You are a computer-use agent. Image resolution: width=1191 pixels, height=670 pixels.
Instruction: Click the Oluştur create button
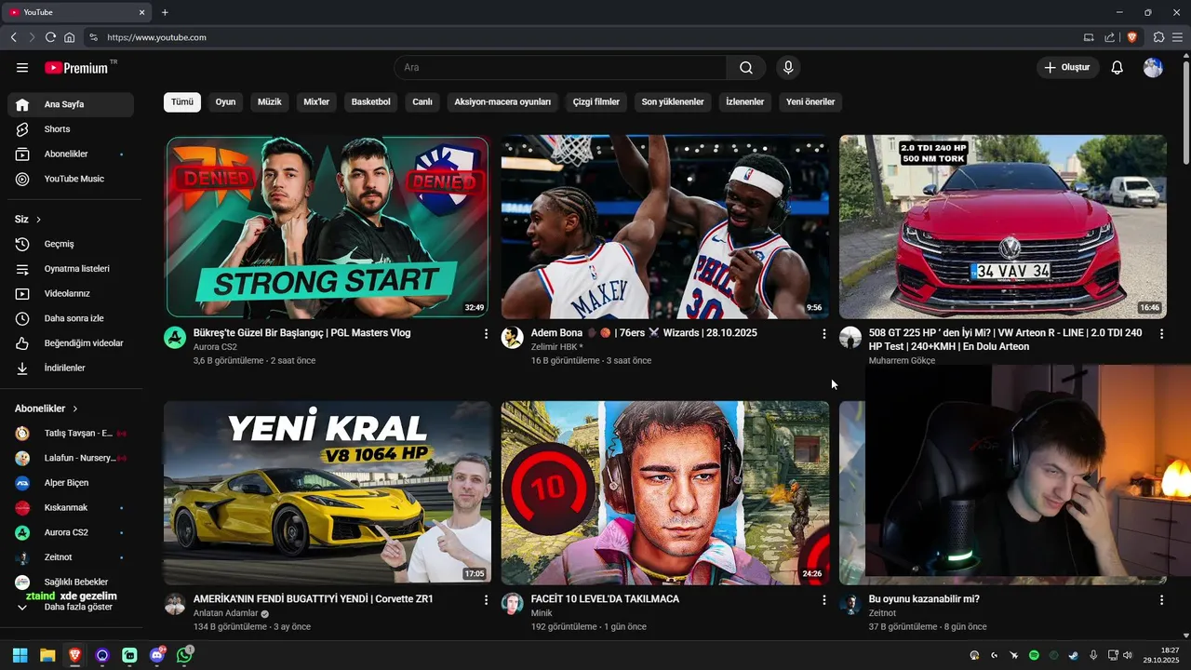(1067, 67)
